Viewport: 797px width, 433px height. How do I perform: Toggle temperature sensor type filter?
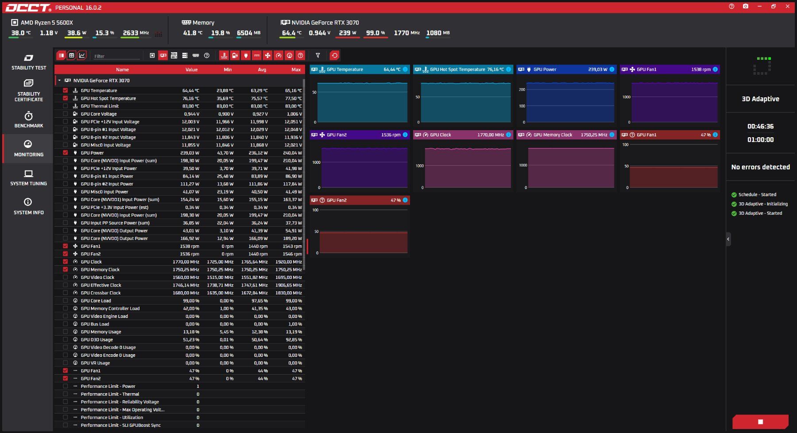pyautogui.click(x=224, y=55)
